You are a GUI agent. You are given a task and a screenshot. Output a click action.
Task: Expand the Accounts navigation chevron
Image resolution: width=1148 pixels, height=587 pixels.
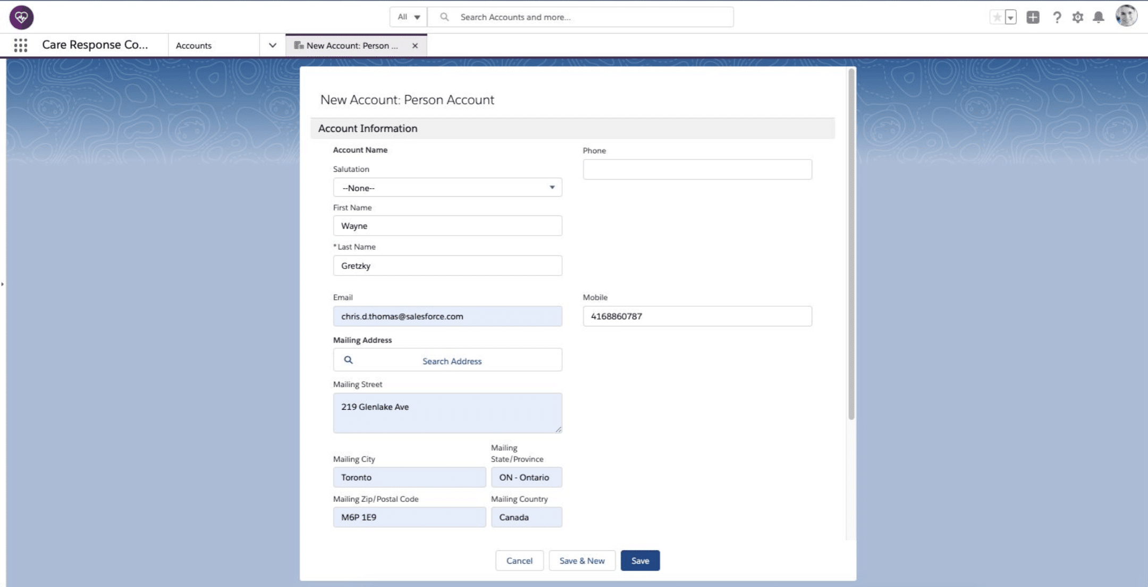coord(272,45)
